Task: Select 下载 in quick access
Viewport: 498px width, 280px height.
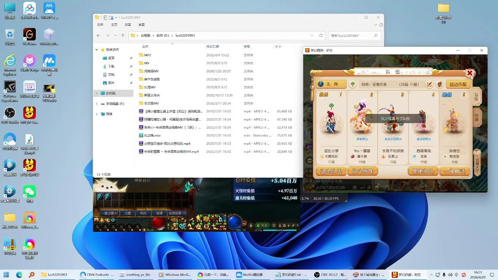Action: pos(111,66)
